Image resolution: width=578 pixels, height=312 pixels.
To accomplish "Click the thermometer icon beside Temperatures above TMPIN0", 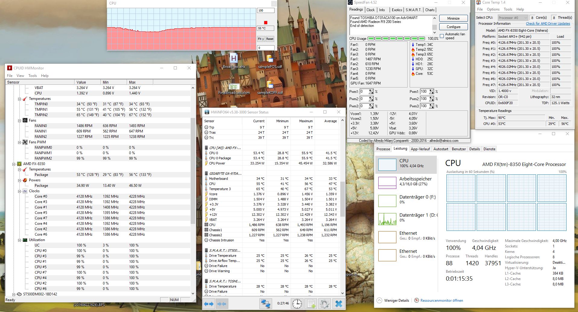I will tap(25, 99).
